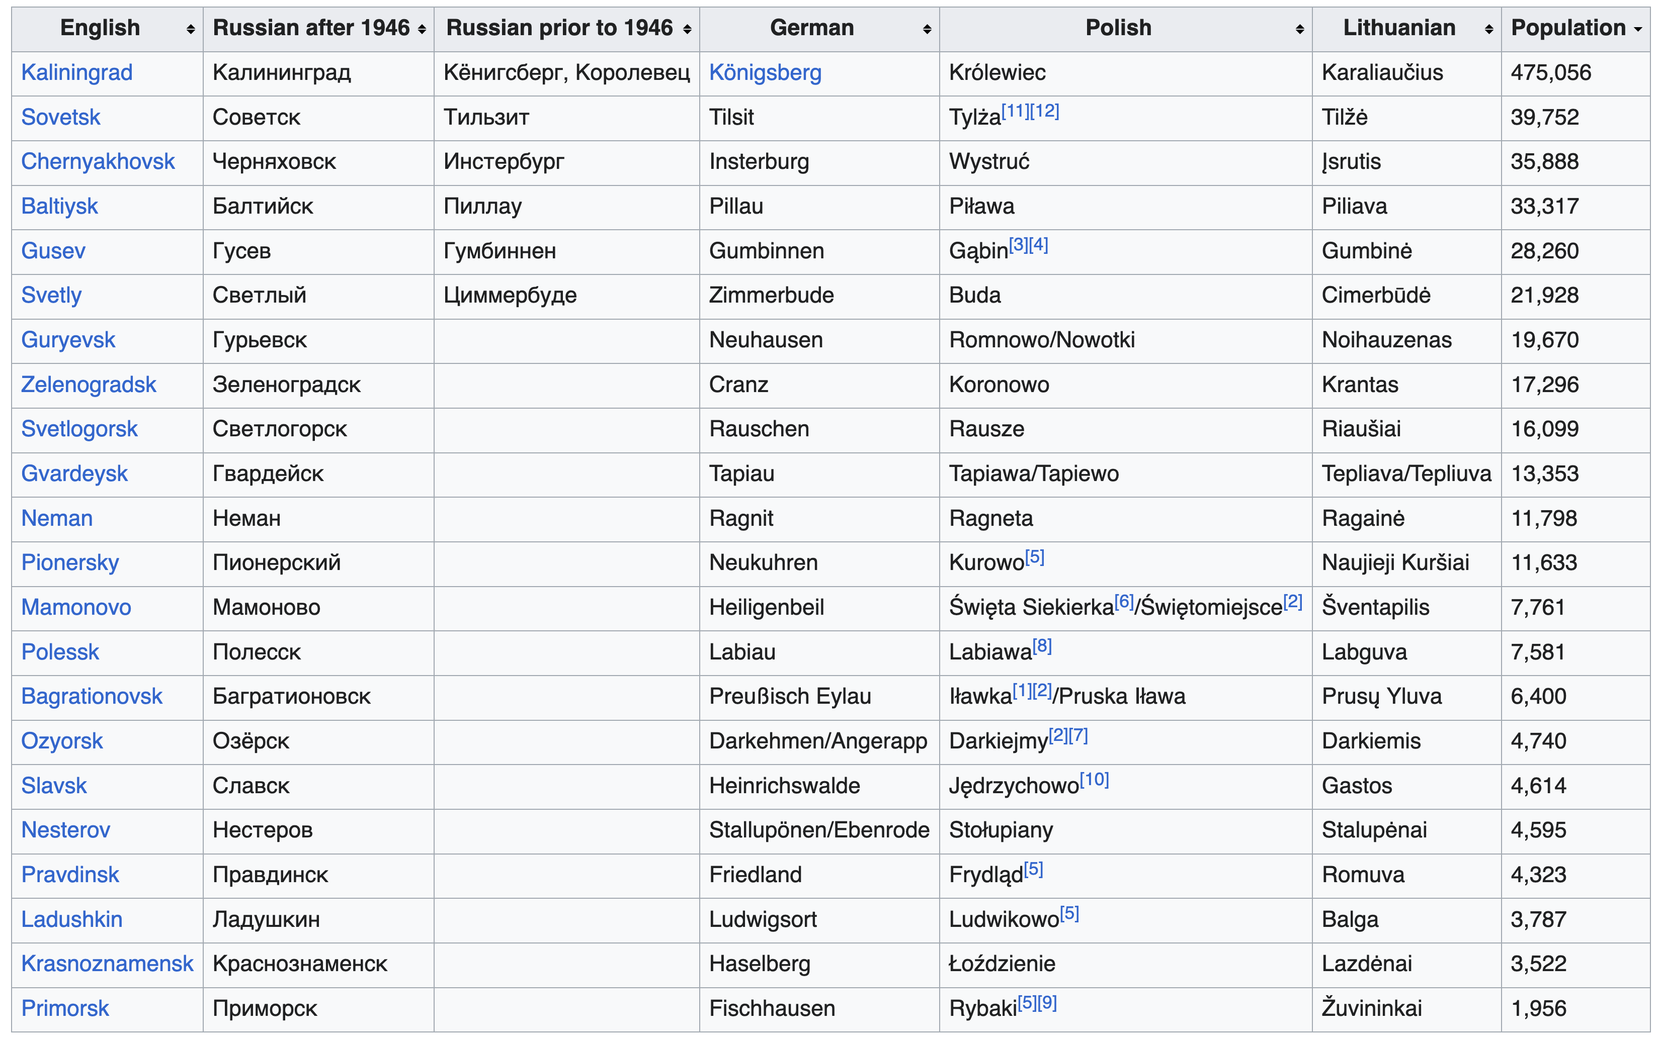Screen dimensions: 1660x1041
Task: Open the Primorsk town link
Action: coord(65,1008)
